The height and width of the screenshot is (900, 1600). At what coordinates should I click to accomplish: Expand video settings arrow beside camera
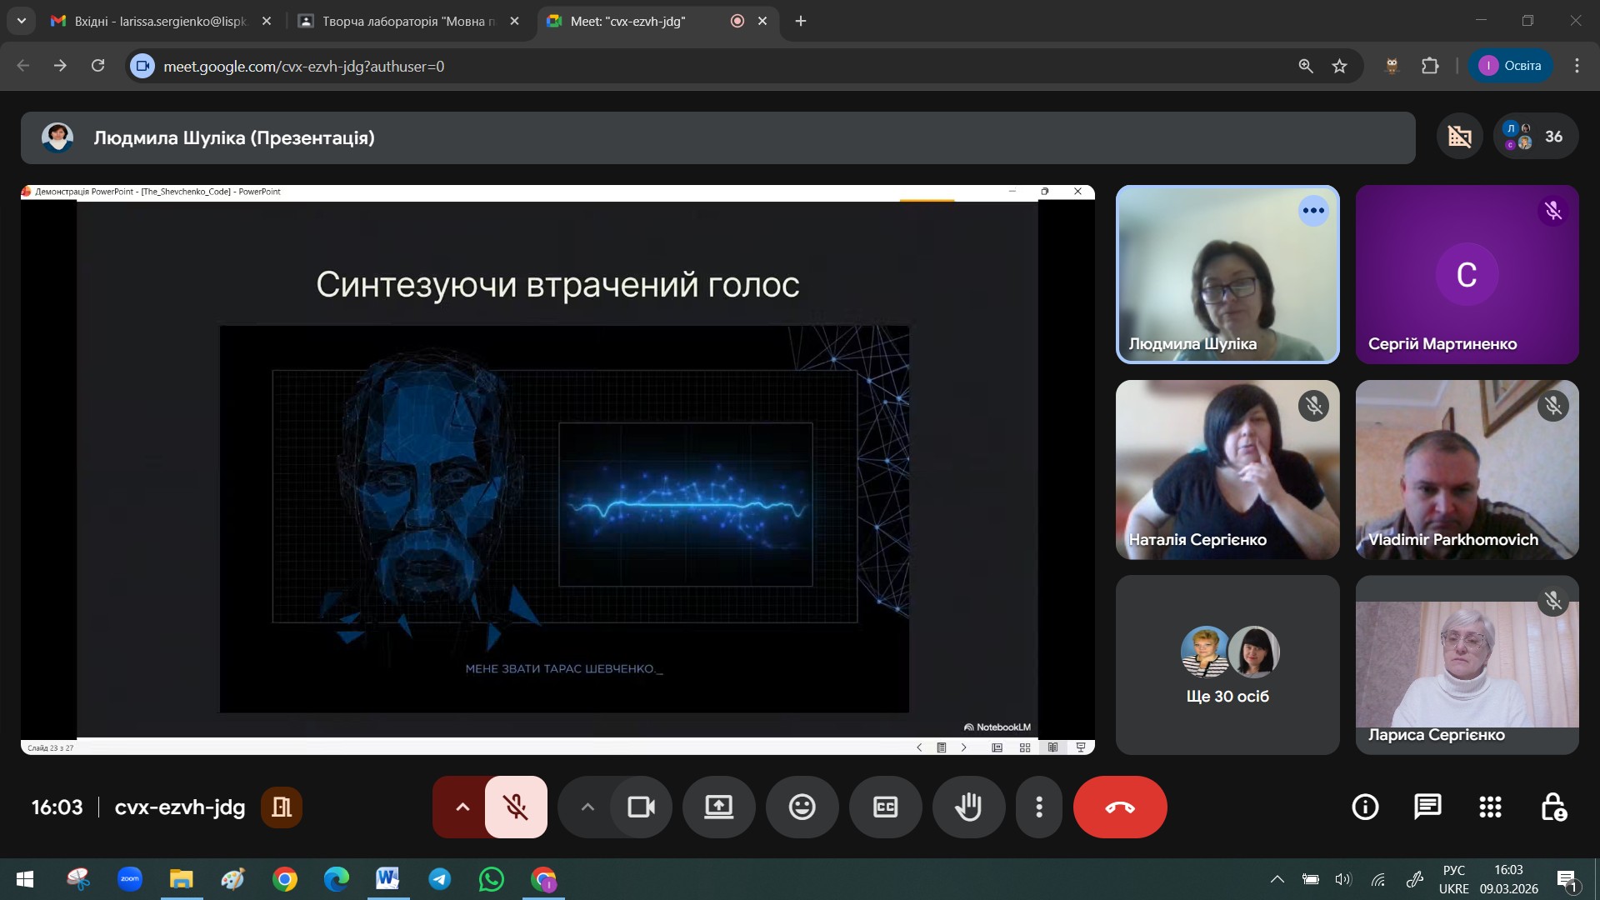click(587, 807)
